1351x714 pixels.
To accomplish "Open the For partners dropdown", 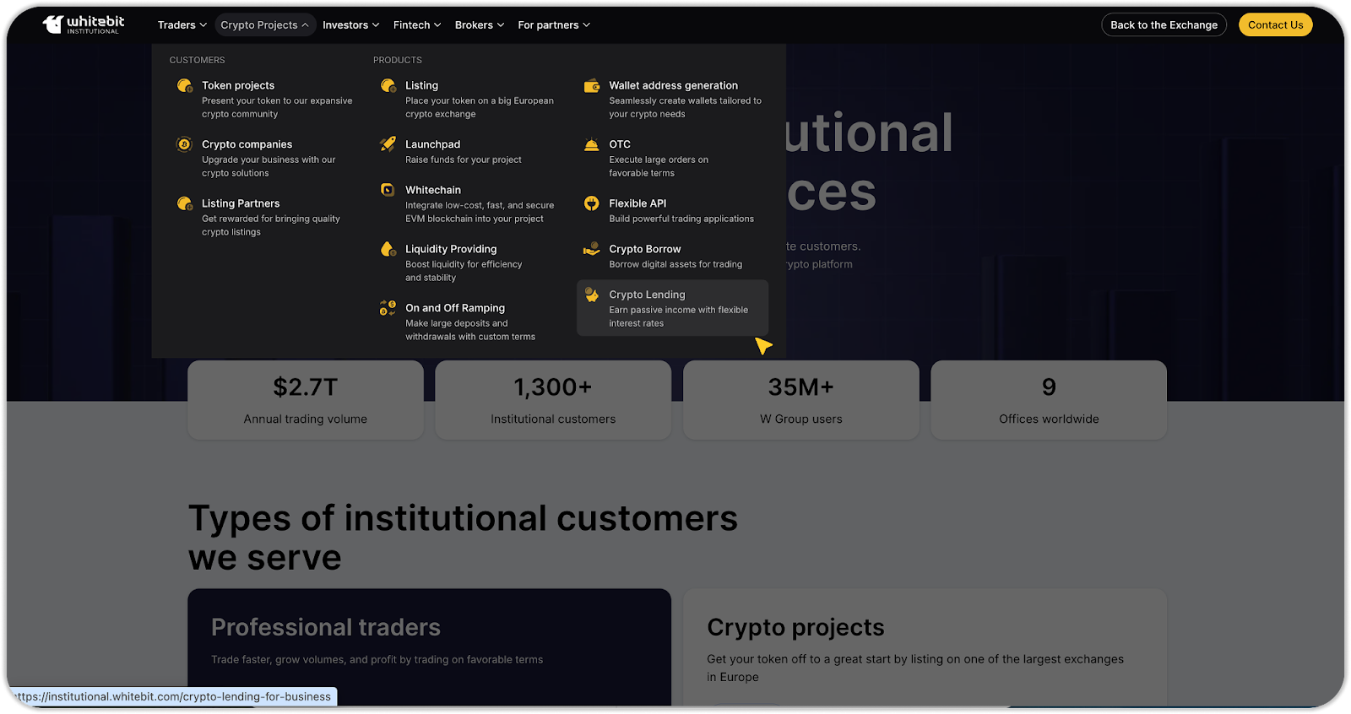I will (x=554, y=25).
